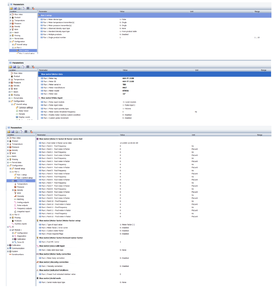The image size is (273, 290).
Task: Click the filter funnel icon in the Run 1 setup panel toolbar
Action: tap(33, 8)
